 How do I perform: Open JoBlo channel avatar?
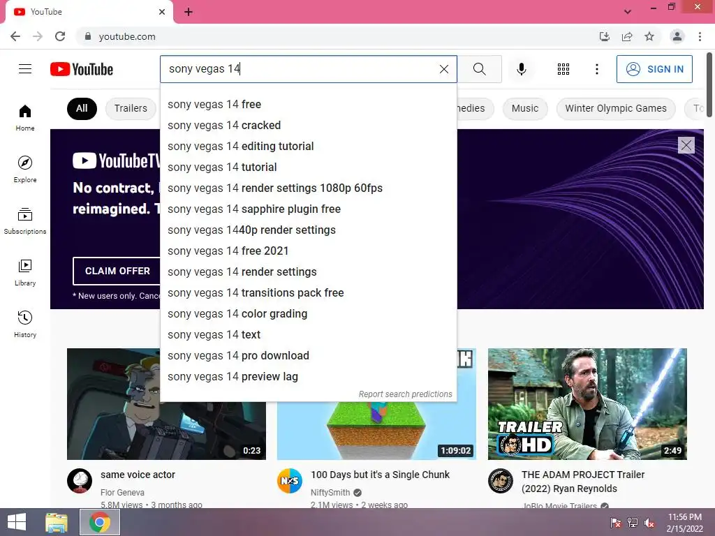coord(501,481)
